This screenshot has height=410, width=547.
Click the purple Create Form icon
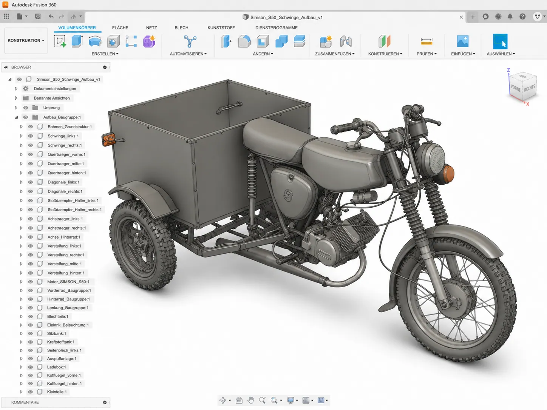pyautogui.click(x=149, y=41)
